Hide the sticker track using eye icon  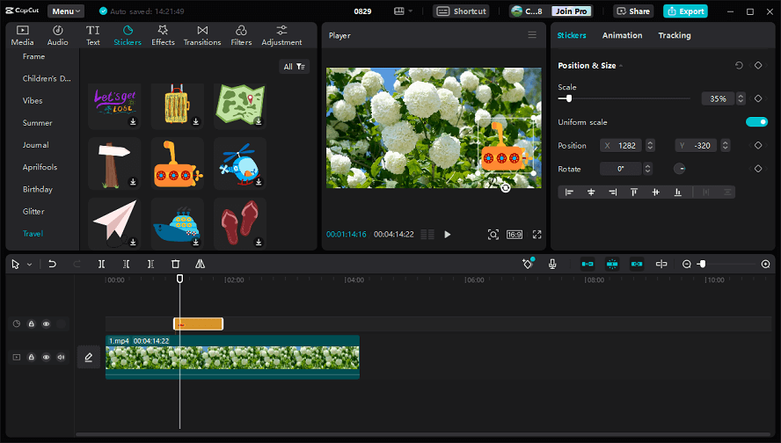(x=47, y=324)
